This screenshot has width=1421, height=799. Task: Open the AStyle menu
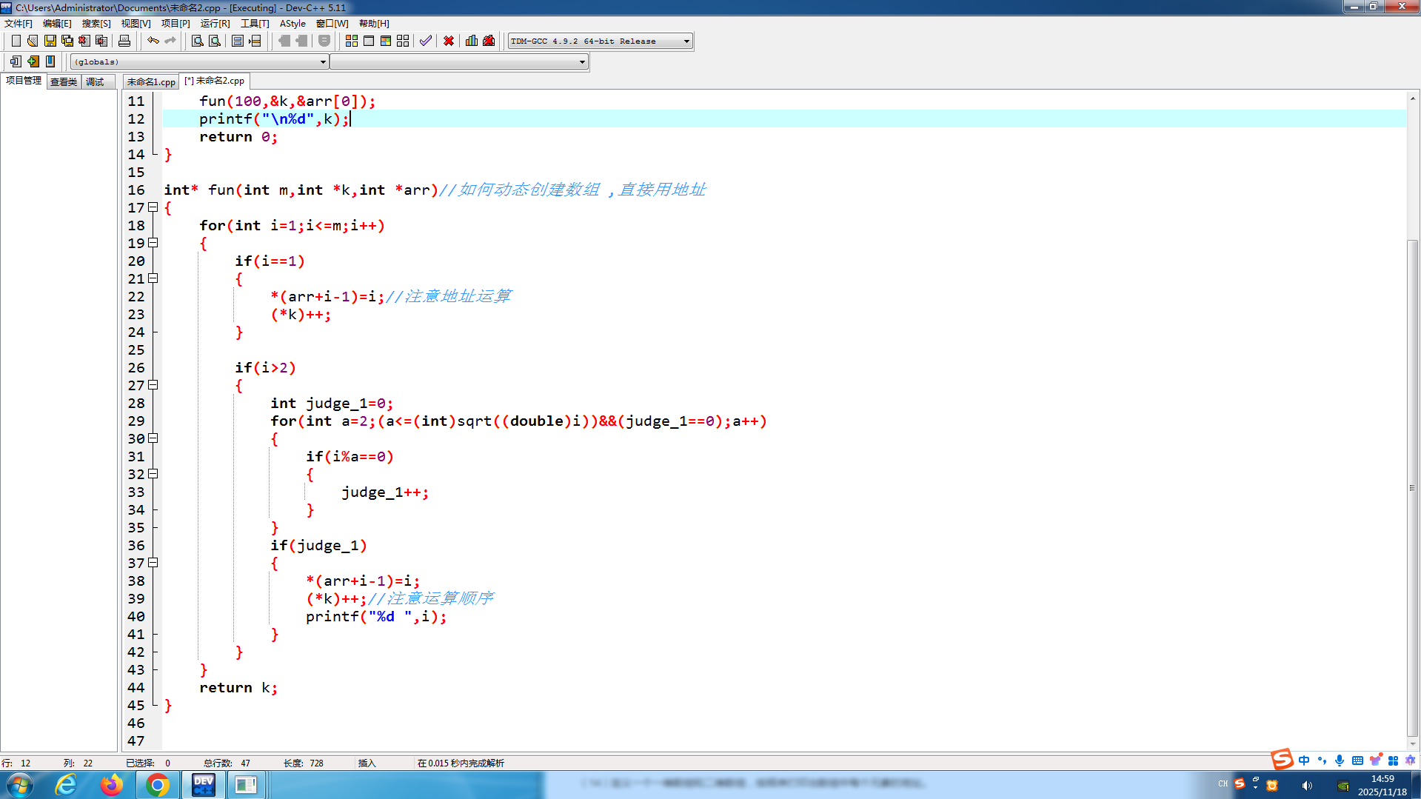point(292,24)
